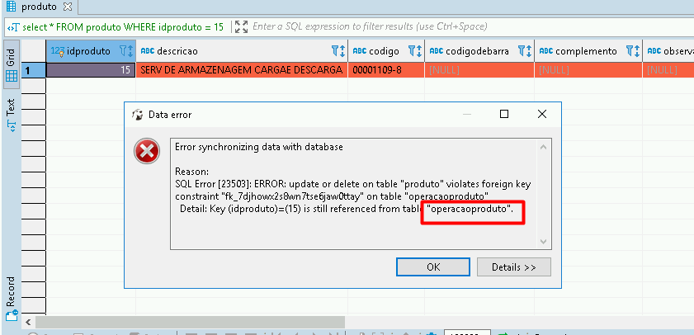Click the Data error dialog title icon
This screenshot has height=335, width=694.
click(x=138, y=115)
